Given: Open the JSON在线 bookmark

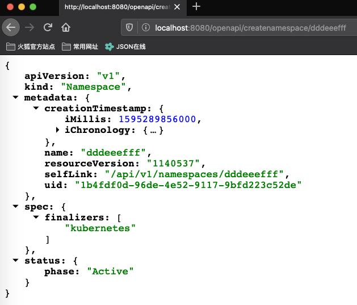Looking at the screenshot, I should [125, 47].
